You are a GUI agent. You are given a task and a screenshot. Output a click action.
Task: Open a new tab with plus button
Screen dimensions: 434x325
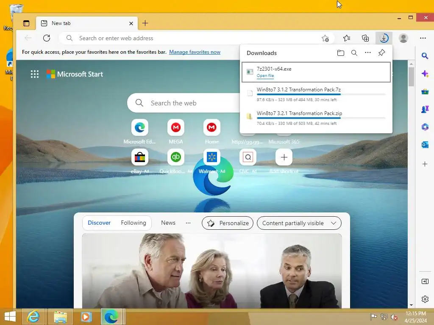[145, 23]
